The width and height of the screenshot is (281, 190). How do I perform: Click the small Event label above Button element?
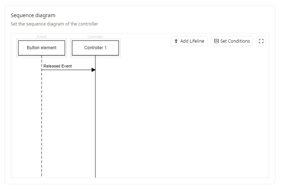(41, 37)
